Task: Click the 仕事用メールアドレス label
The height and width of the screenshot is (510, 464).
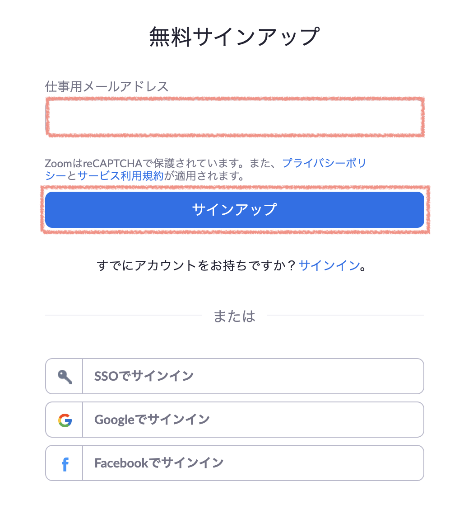Action: [107, 86]
